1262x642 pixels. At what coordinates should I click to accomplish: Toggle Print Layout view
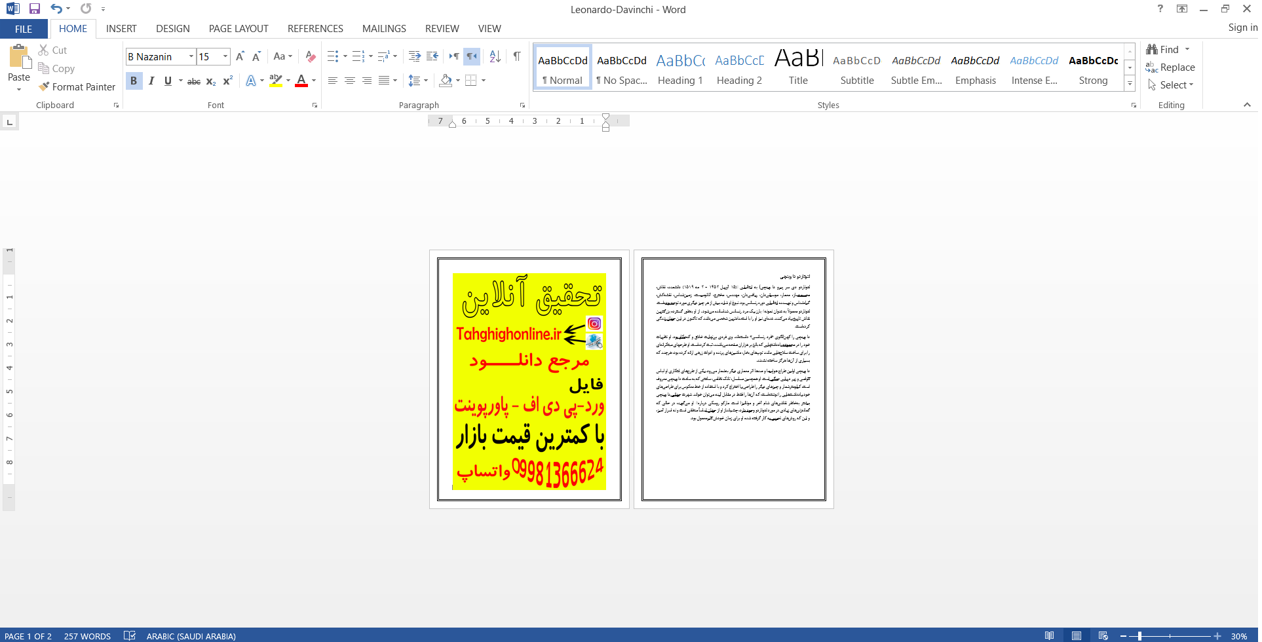tap(1077, 635)
